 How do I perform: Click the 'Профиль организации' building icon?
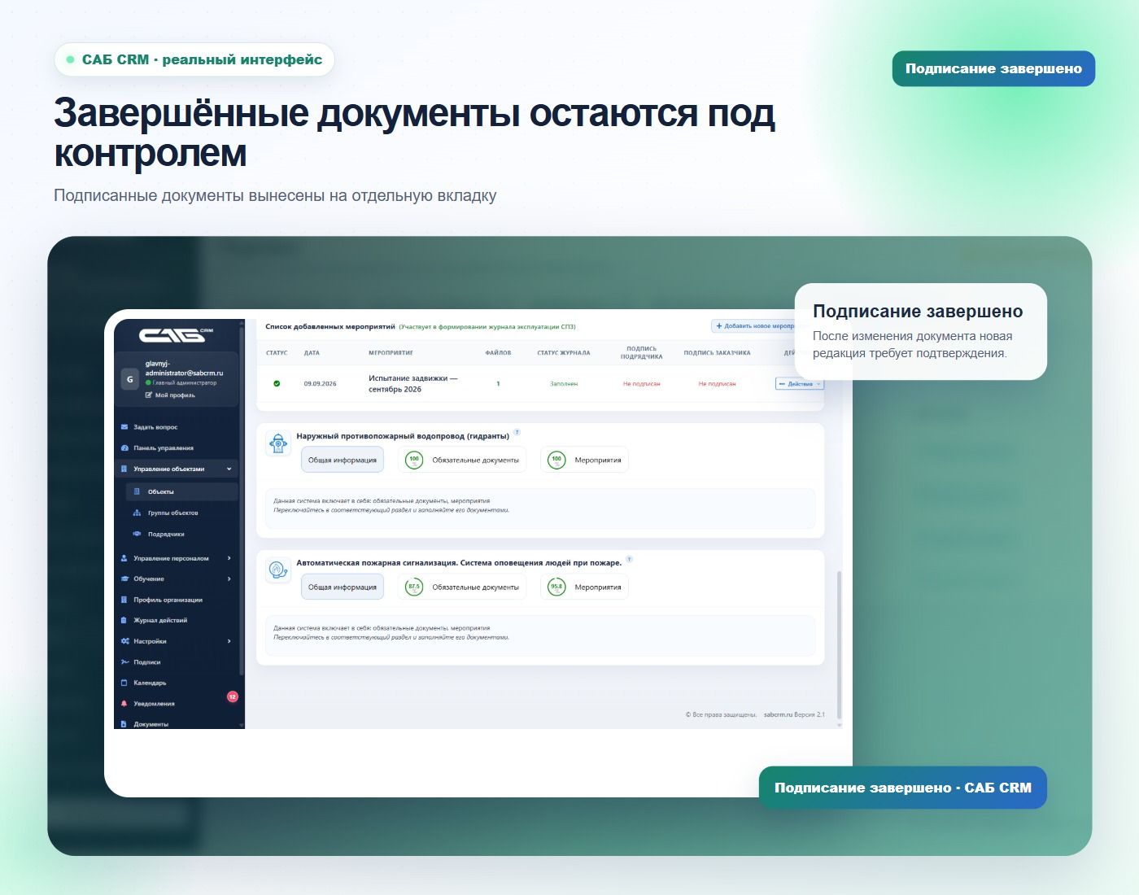[124, 600]
